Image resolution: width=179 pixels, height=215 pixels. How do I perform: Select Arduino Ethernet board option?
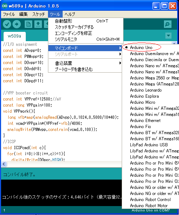pyautogui.click(x=151, y=121)
